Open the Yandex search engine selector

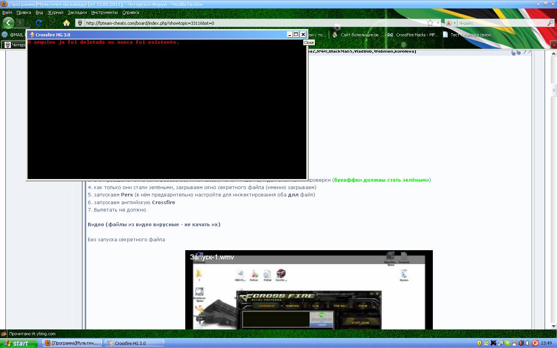pyautogui.click(x=451, y=23)
